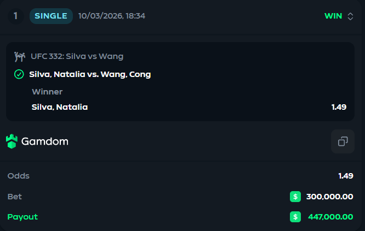Click the copy bet slip icon
This screenshot has height=231, width=365.
(343, 141)
